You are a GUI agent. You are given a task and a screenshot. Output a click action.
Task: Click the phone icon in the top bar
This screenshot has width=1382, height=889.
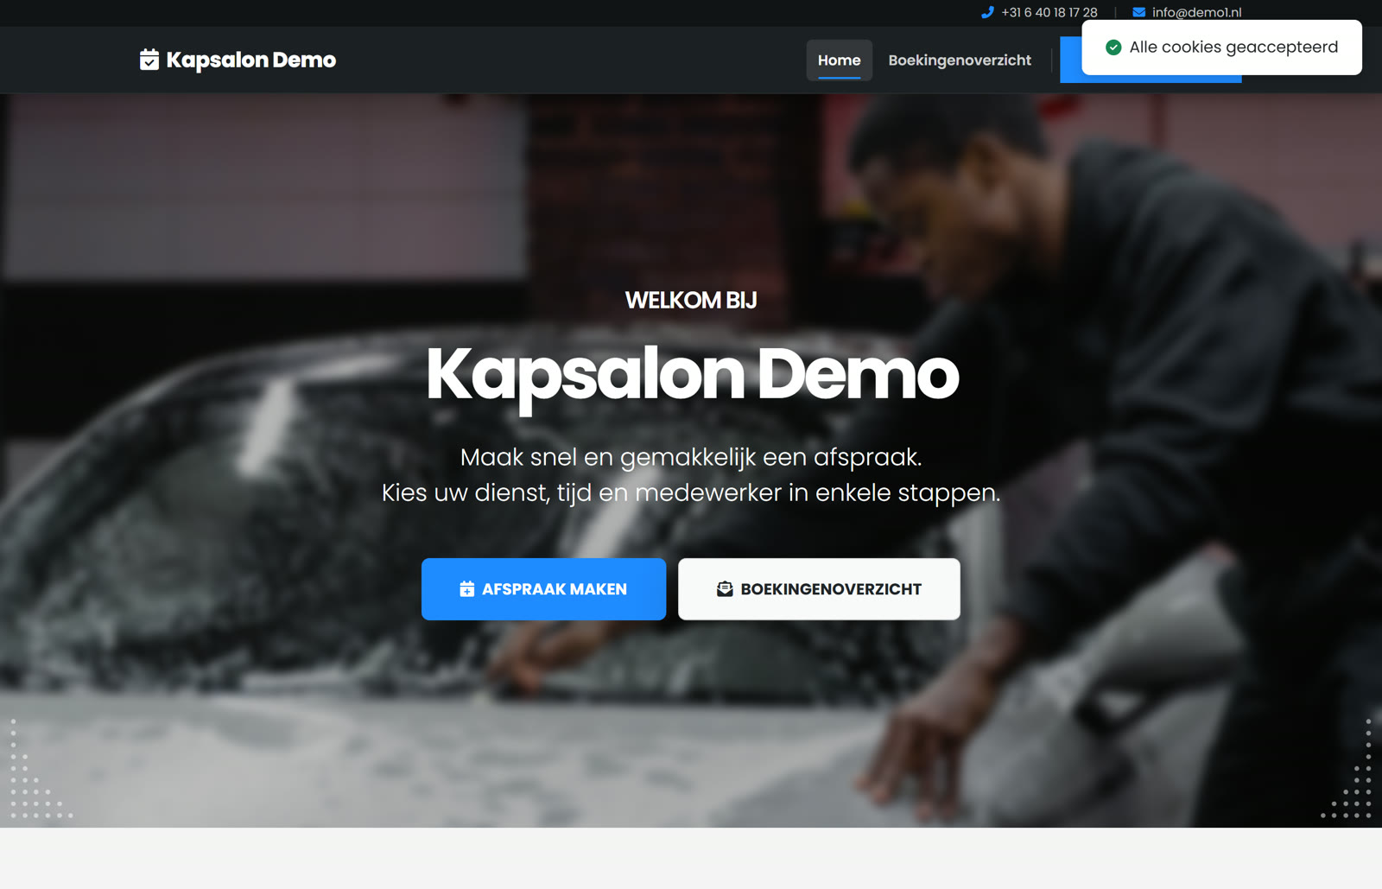click(x=987, y=12)
